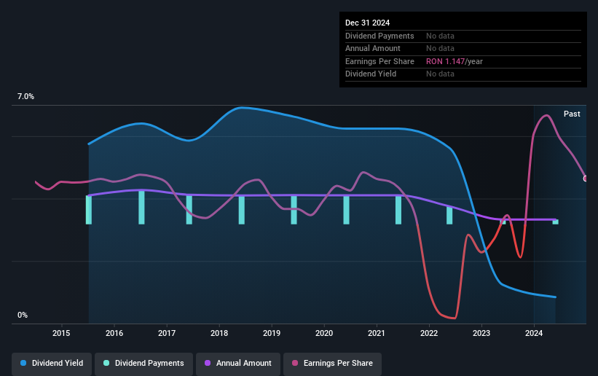598x376 pixels.
Task: Select the 2016 dividend payment bar
Action: coord(141,207)
